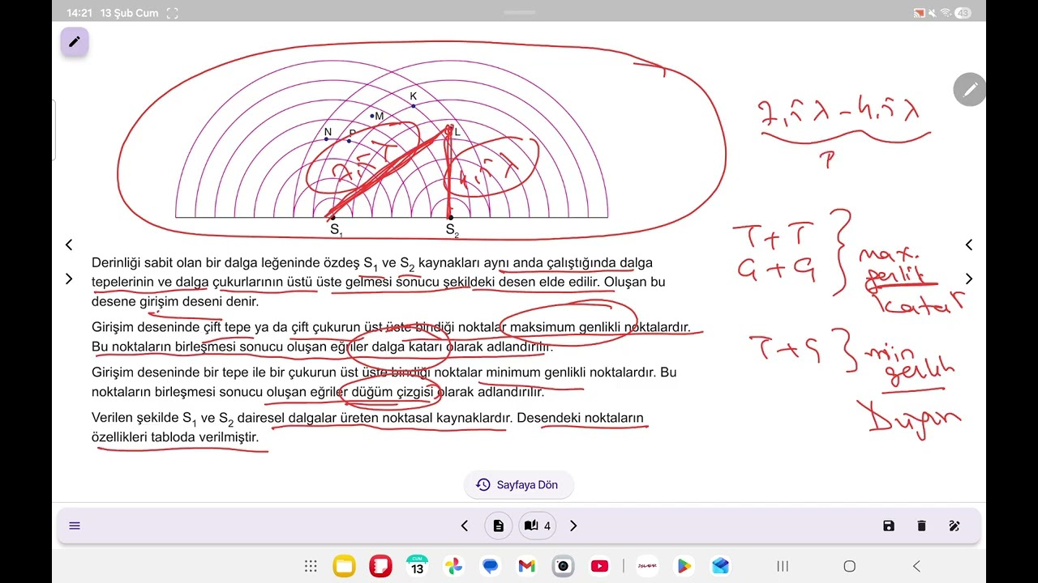
Task: Open Gmail from the taskbar
Action: pyautogui.click(x=526, y=566)
